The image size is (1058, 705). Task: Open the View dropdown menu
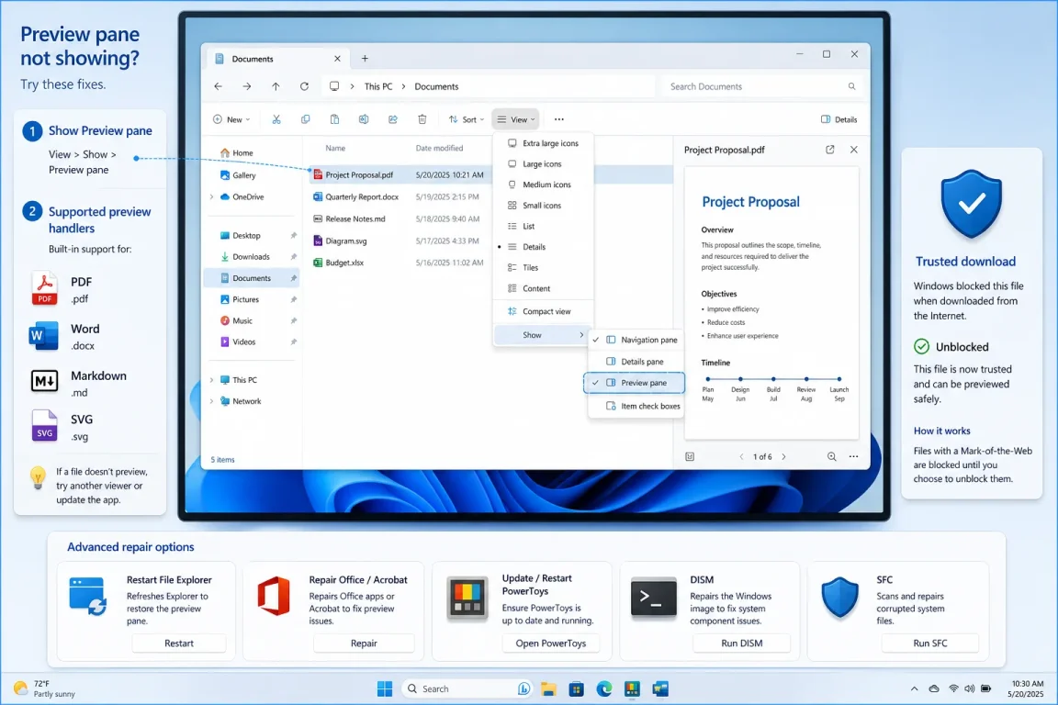515,119
